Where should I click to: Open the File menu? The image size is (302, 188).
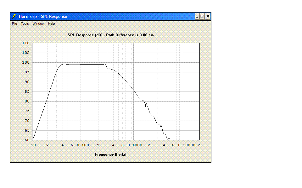coord(14,23)
